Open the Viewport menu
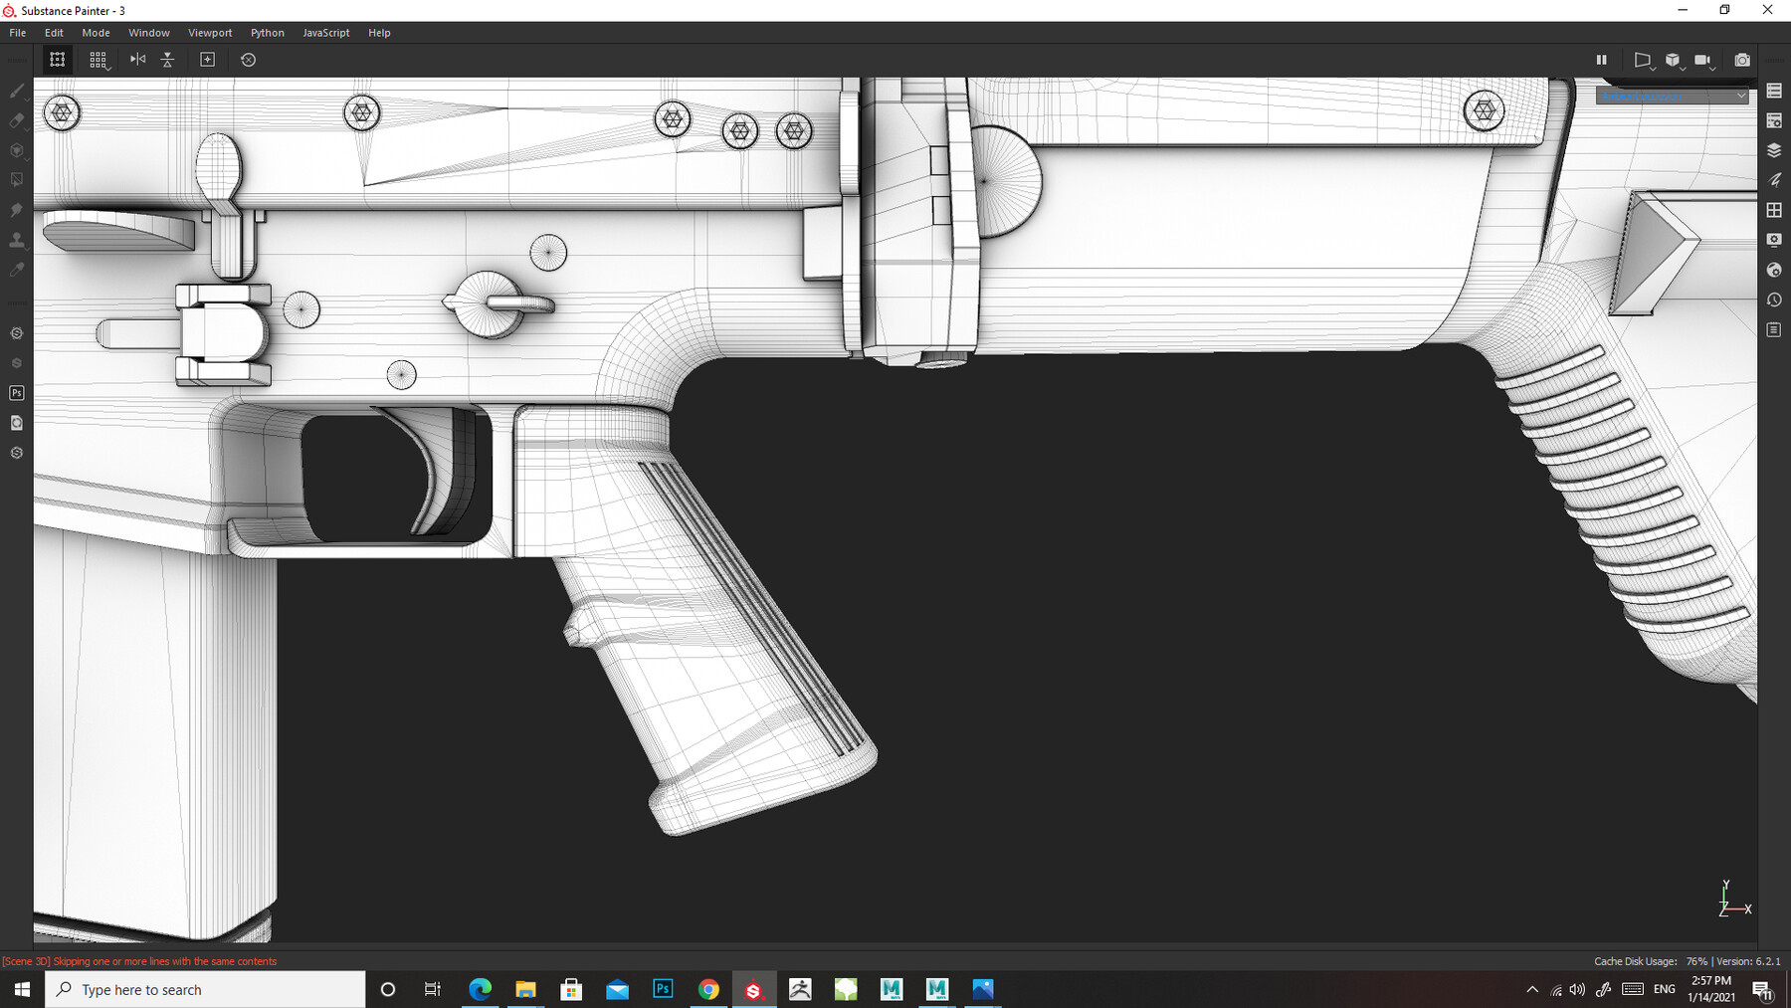Screen dimensions: 1791x1008 click(210, 32)
